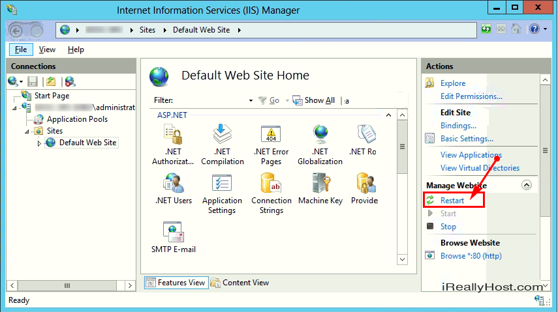Click the home toolbar icon
The height and width of the screenshot is (312, 558).
(516, 29)
